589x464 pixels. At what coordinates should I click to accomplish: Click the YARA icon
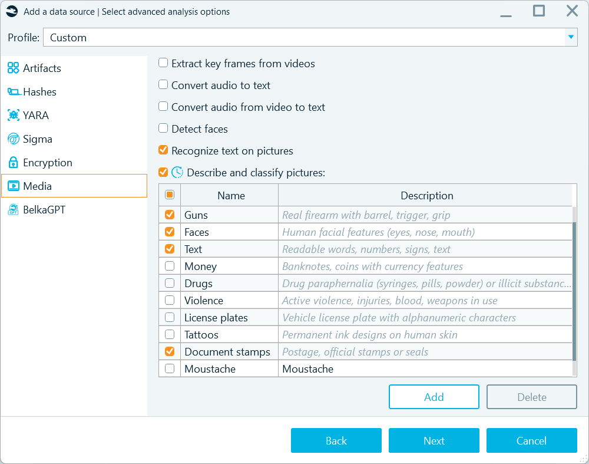[x=12, y=115]
